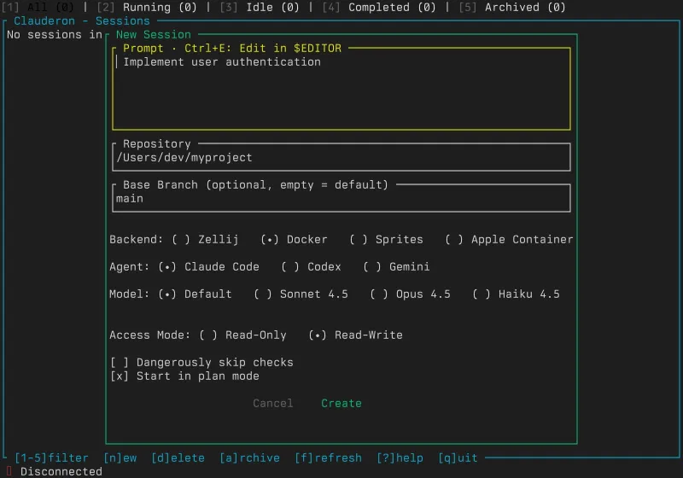Click the Model: label

130,294
